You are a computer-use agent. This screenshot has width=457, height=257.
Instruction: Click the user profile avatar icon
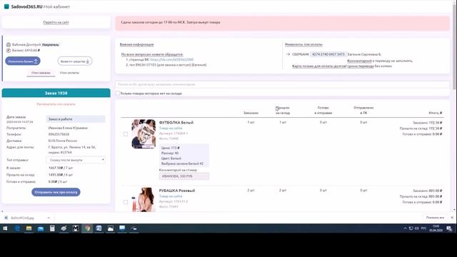click(x=9, y=45)
